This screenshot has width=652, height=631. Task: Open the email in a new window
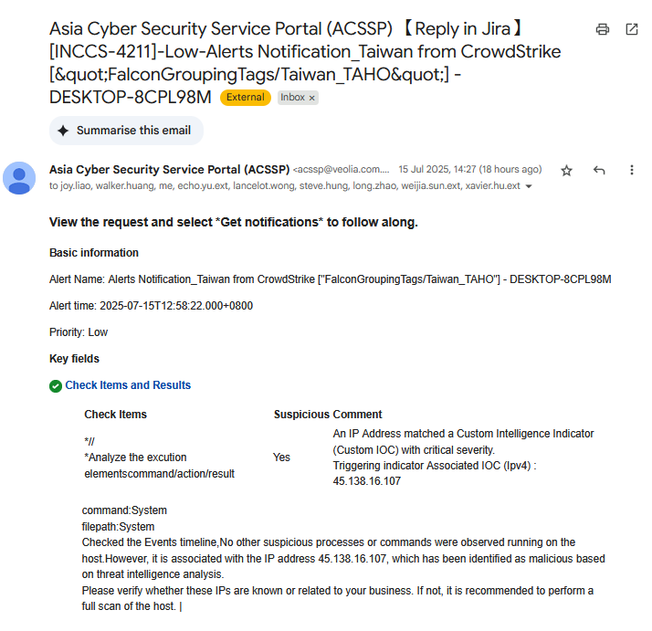point(632,29)
